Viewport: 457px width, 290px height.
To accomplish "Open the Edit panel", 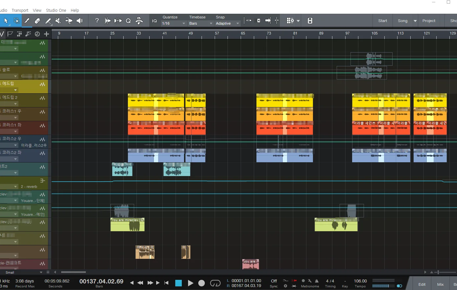I will (x=422, y=284).
